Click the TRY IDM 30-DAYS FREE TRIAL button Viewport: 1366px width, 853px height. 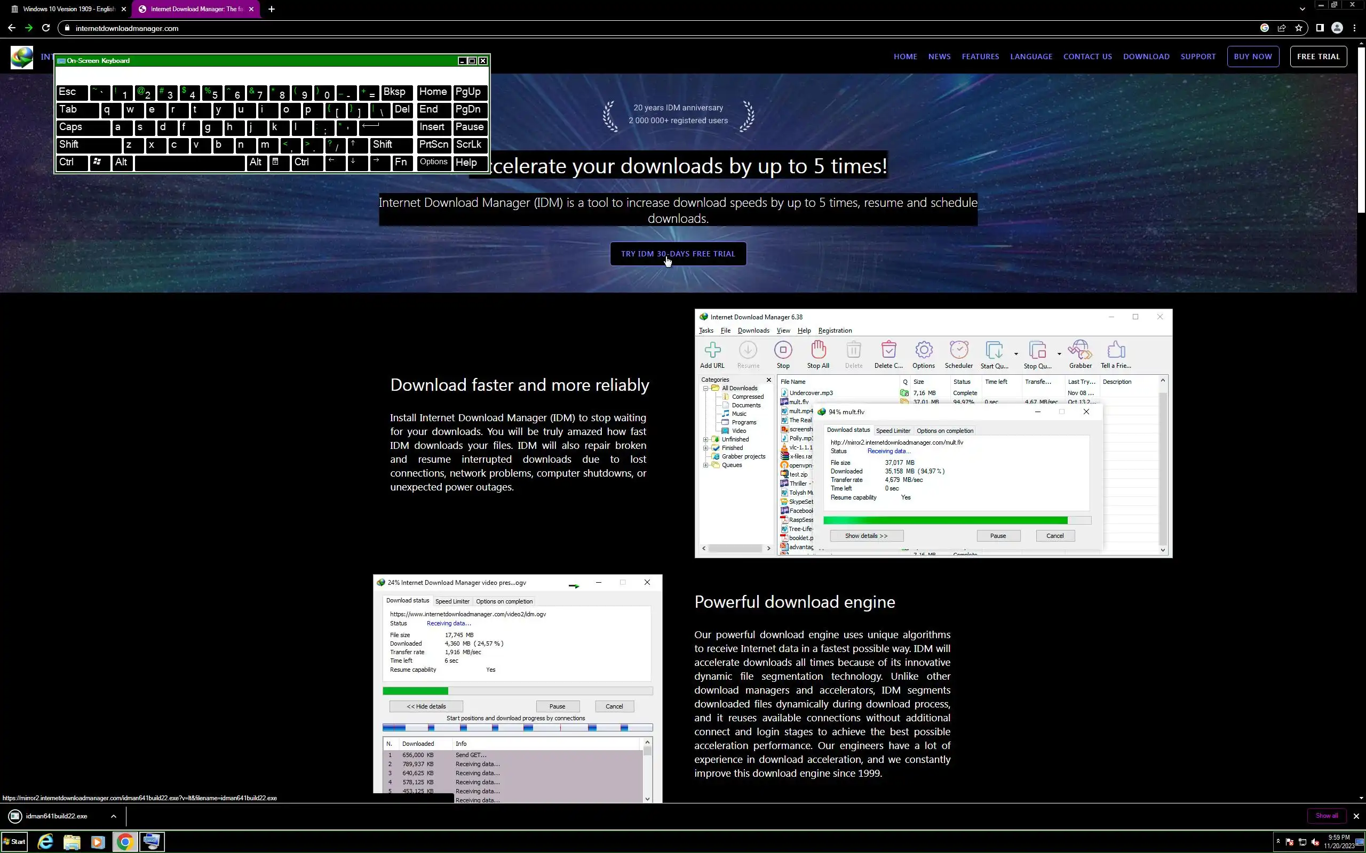678,254
